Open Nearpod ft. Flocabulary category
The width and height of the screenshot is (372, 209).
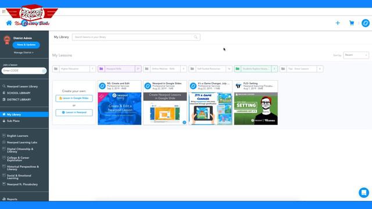[x=22, y=185]
